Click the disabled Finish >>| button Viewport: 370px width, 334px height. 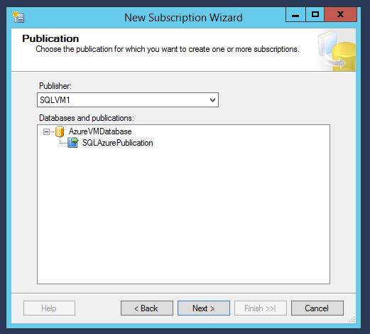261,308
